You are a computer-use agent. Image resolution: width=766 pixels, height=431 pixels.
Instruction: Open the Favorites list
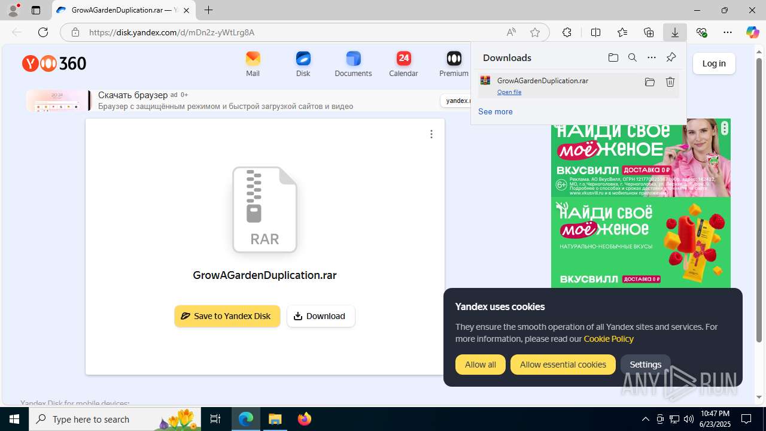tap(622, 32)
